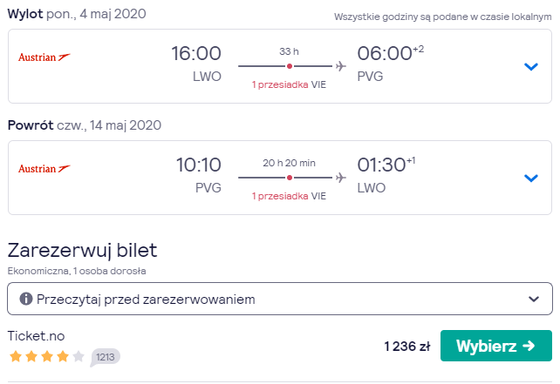The height and width of the screenshot is (384, 560).
Task: Click the 1 236 zł price
Action: (x=407, y=347)
